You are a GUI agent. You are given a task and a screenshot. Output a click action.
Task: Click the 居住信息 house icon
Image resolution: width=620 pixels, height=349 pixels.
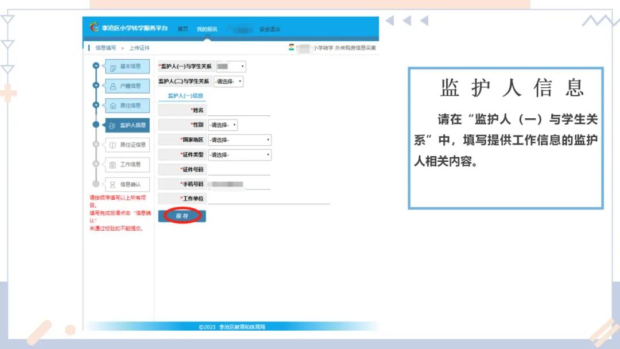click(x=112, y=106)
